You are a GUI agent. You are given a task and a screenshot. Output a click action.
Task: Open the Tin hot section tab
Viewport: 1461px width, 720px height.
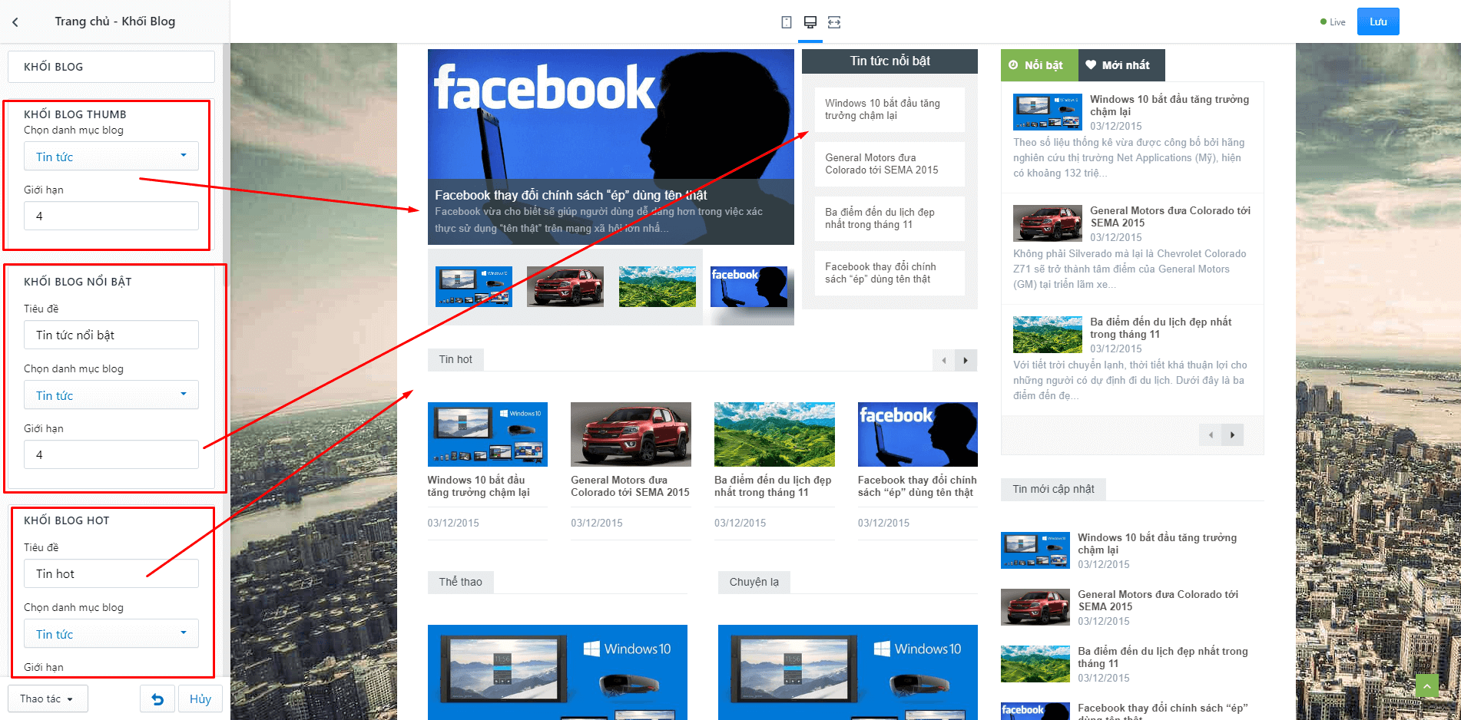click(456, 359)
